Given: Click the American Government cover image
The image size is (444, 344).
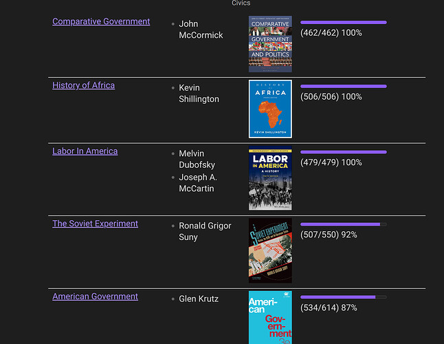Looking at the screenshot, I should pyautogui.click(x=270, y=318).
